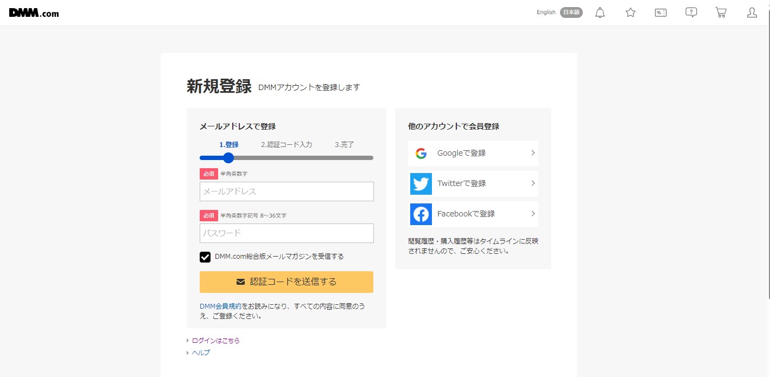Click the blue progress step handle

pos(228,158)
